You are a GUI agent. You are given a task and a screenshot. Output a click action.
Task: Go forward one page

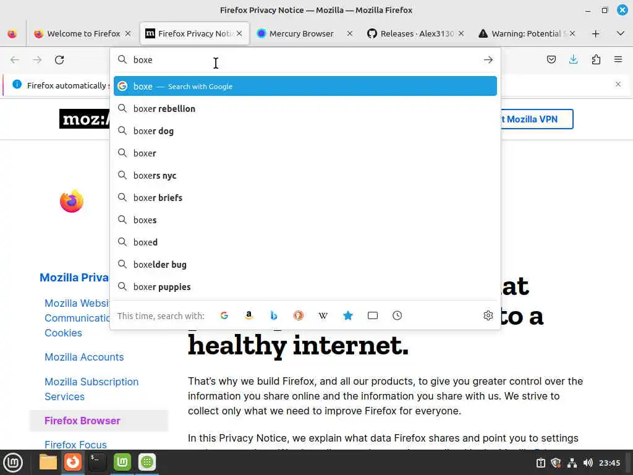point(37,60)
